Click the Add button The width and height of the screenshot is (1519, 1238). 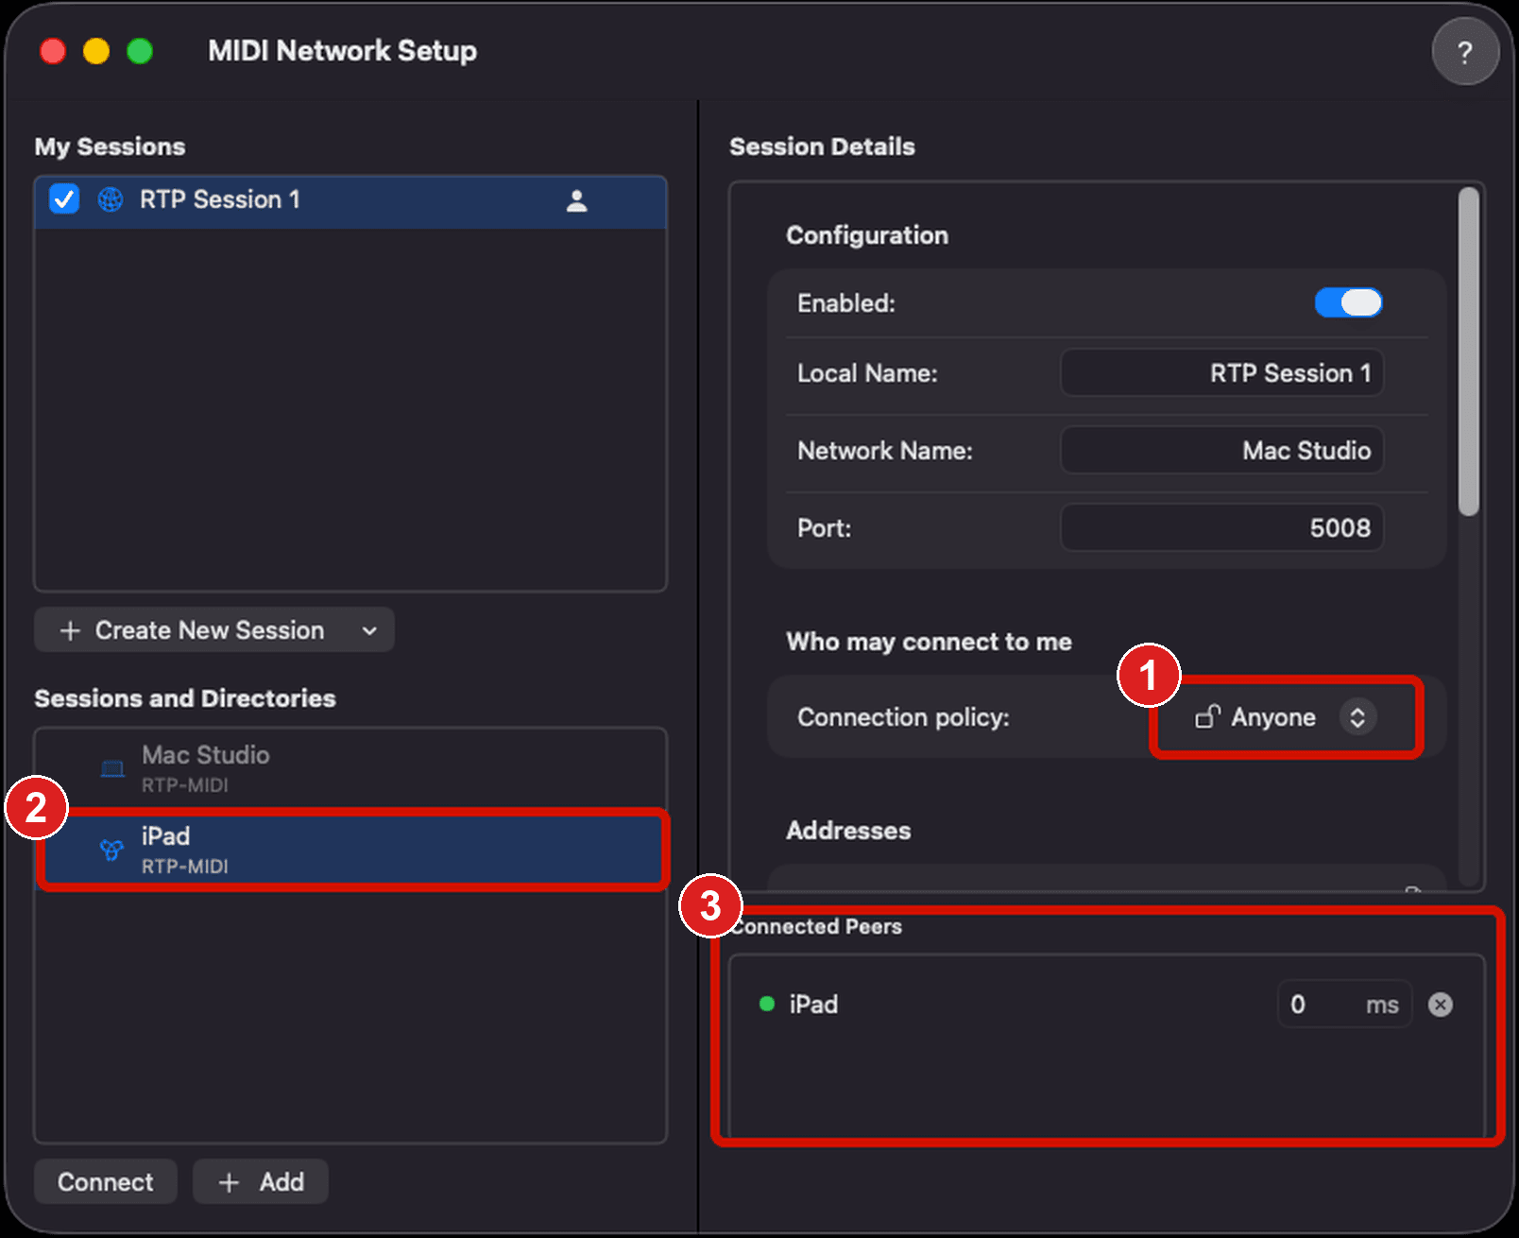pos(261,1182)
